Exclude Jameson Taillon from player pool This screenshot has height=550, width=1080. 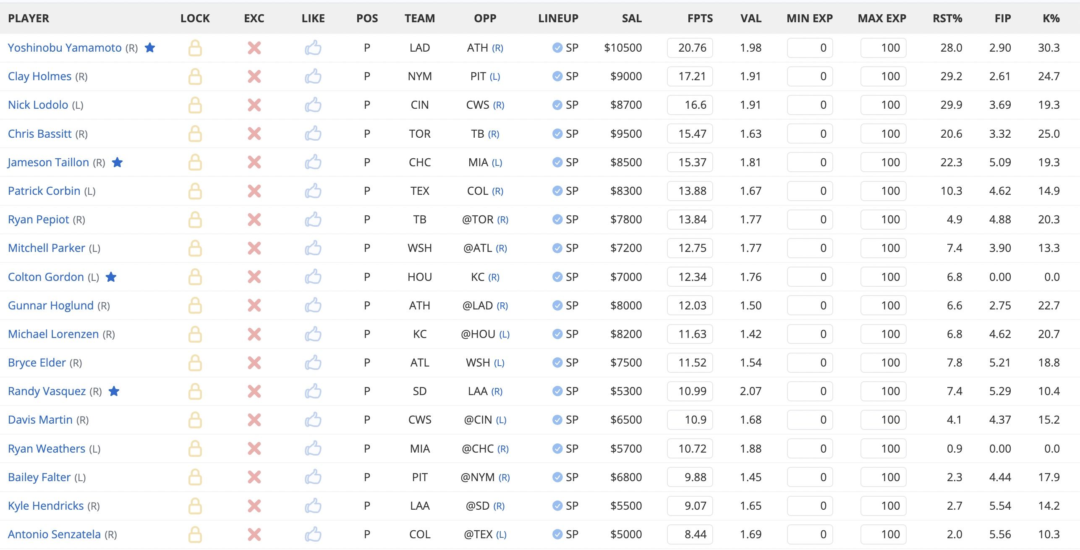point(254,162)
